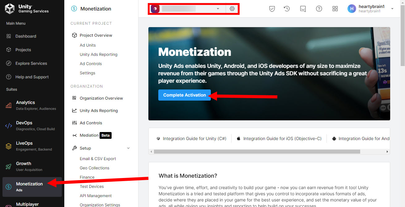Open Organization Overview
This screenshot has height=207, width=405.
pos(101,98)
